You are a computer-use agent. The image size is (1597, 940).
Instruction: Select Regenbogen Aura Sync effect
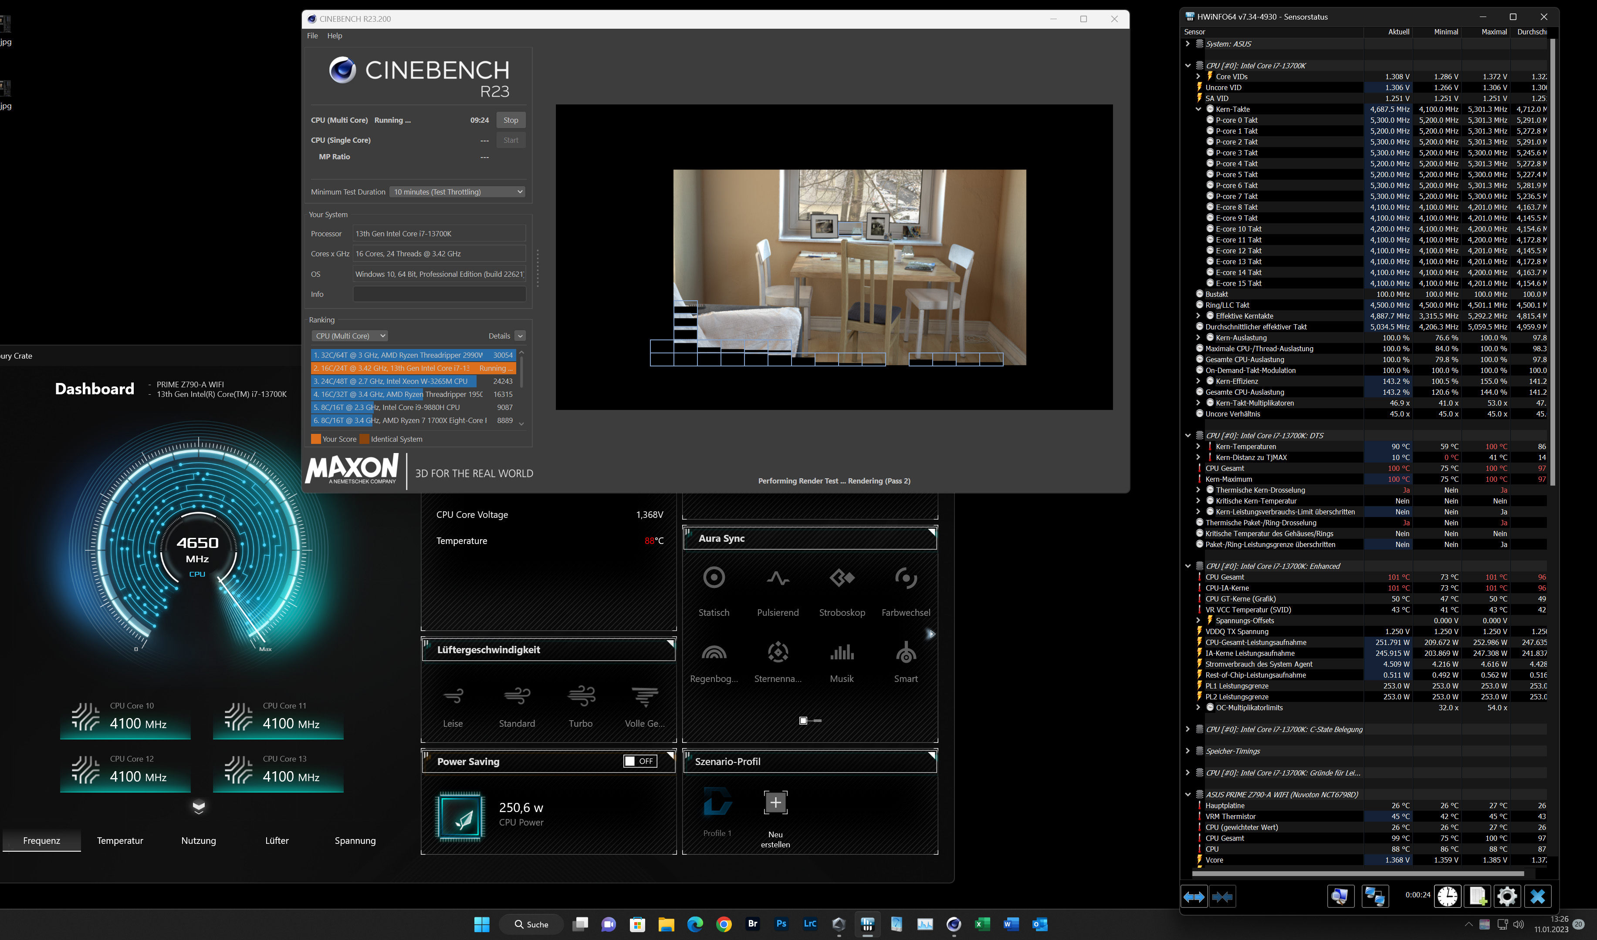(x=714, y=652)
